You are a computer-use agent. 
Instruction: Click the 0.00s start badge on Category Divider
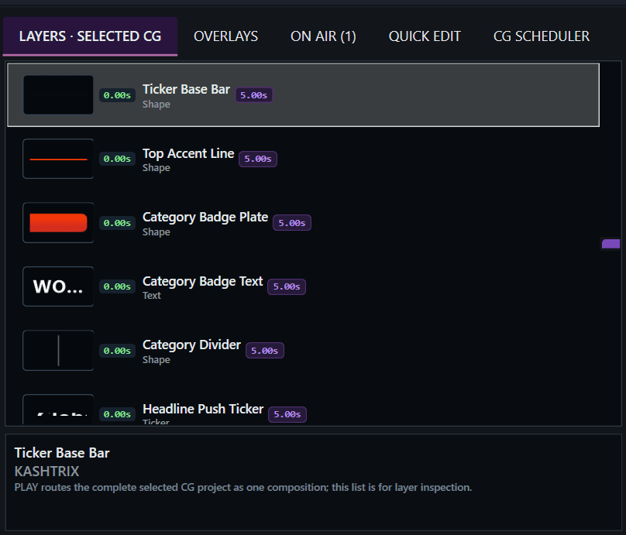117,351
